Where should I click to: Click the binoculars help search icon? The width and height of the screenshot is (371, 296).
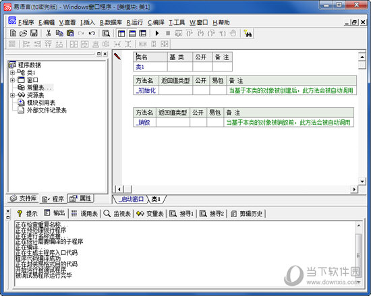click(x=248, y=33)
